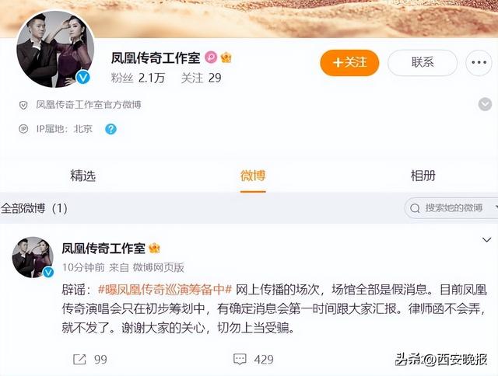Follow the account with +关注 button
This screenshot has width=498, height=376.
(349, 62)
